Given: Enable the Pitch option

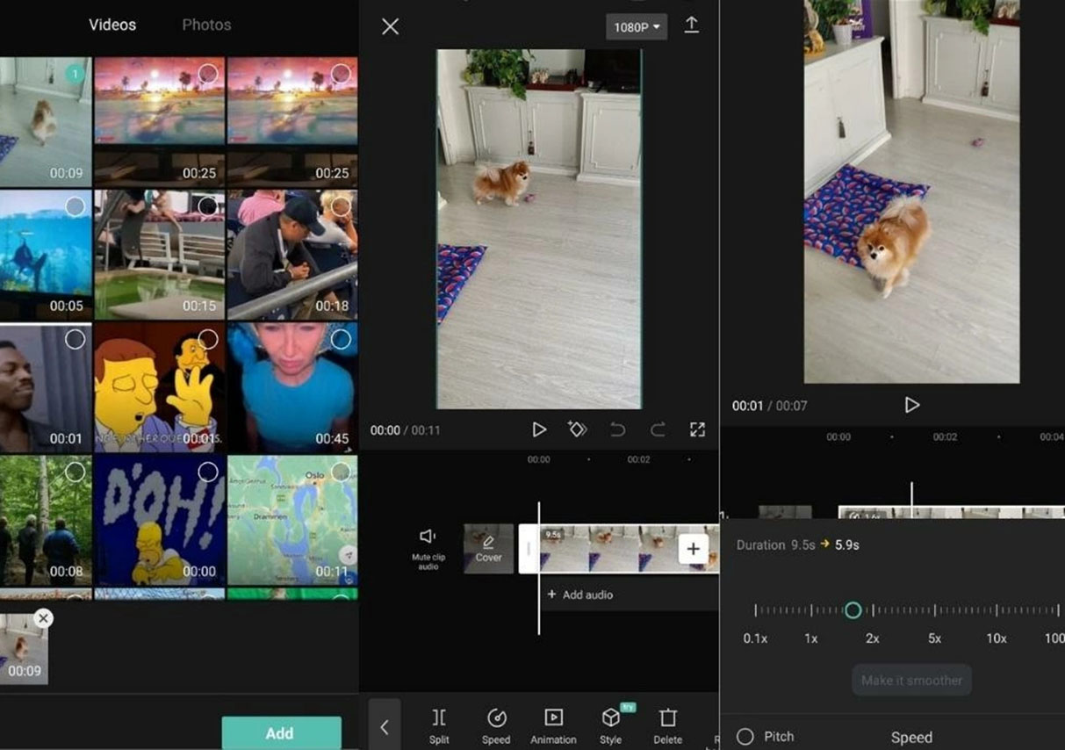Looking at the screenshot, I should pos(745,737).
